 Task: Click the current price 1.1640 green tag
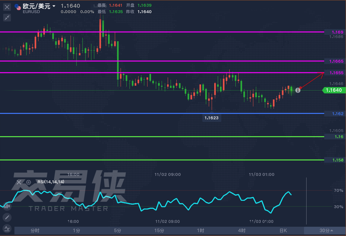point(333,90)
